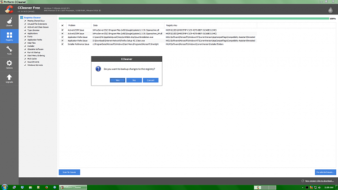Screen dimensions: 338x190
Task: Toggle the Windows Services checkbox
Action: tap(25, 65)
